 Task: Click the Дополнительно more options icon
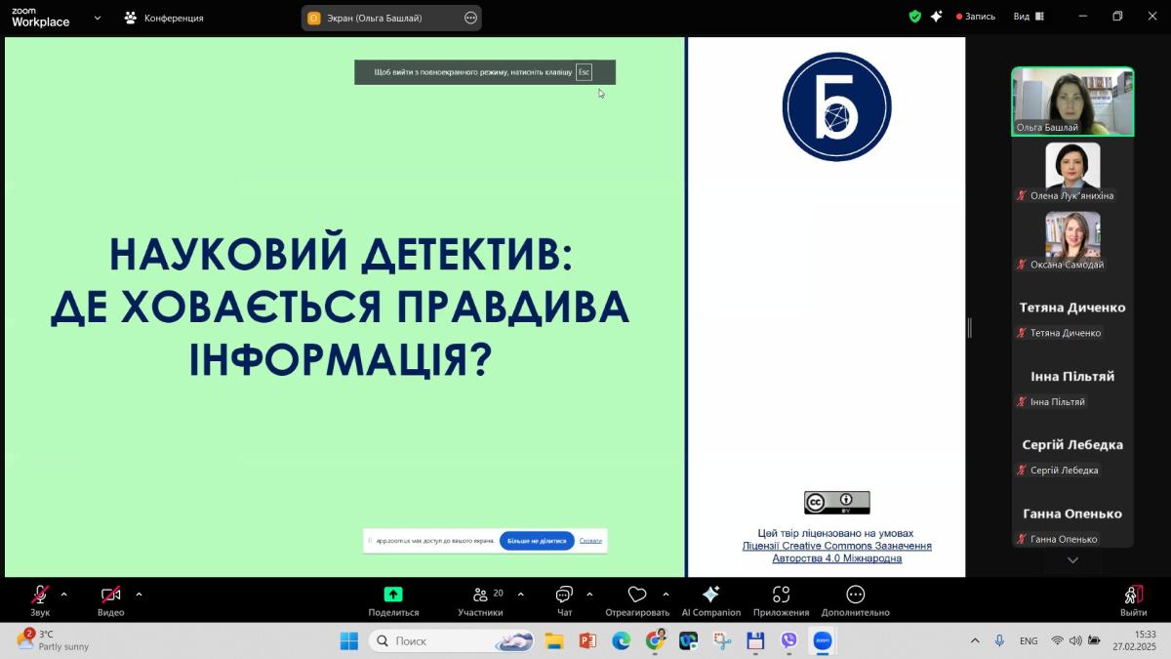855,595
